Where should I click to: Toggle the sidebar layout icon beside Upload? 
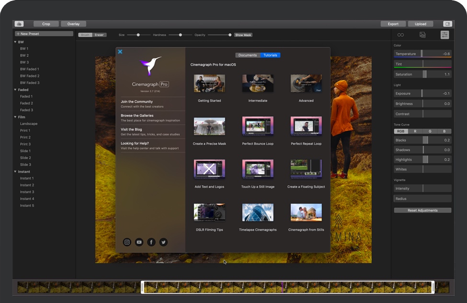click(x=447, y=24)
